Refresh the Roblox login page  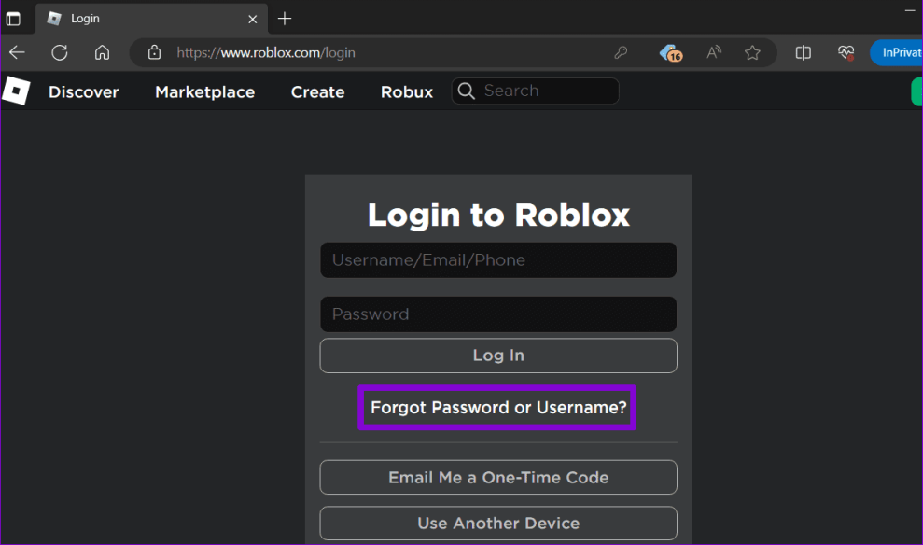[x=60, y=52]
